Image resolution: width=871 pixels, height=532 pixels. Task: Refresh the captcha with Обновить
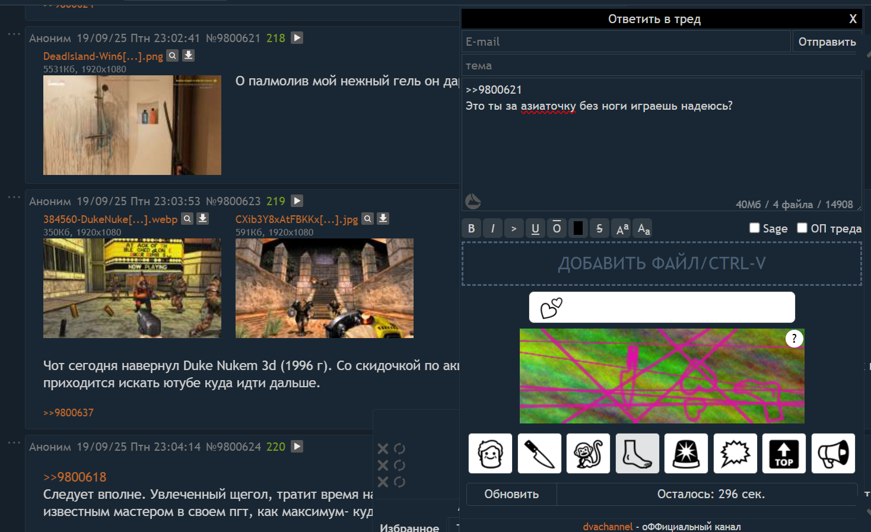pos(511,494)
